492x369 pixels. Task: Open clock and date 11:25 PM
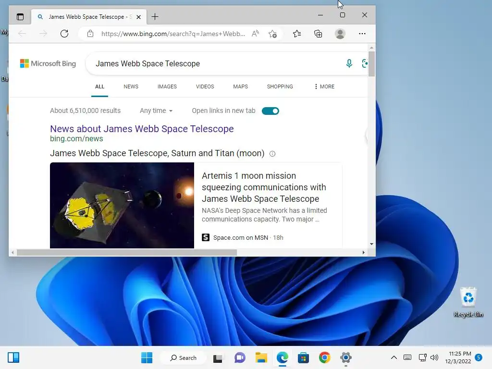tap(458, 357)
